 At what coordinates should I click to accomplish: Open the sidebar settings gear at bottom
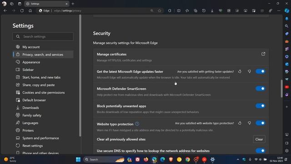(x=287, y=151)
